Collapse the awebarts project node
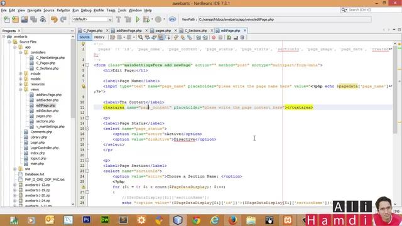 [4, 36]
